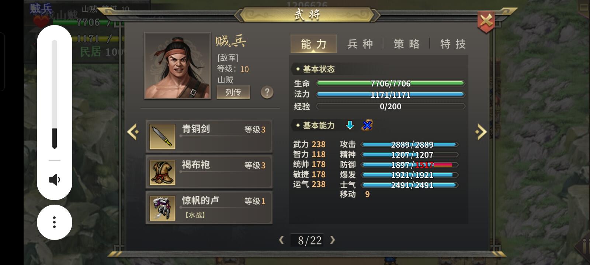This screenshot has width=590, height=265.
Task: Go to previous page before 8/22
Action: (282, 240)
